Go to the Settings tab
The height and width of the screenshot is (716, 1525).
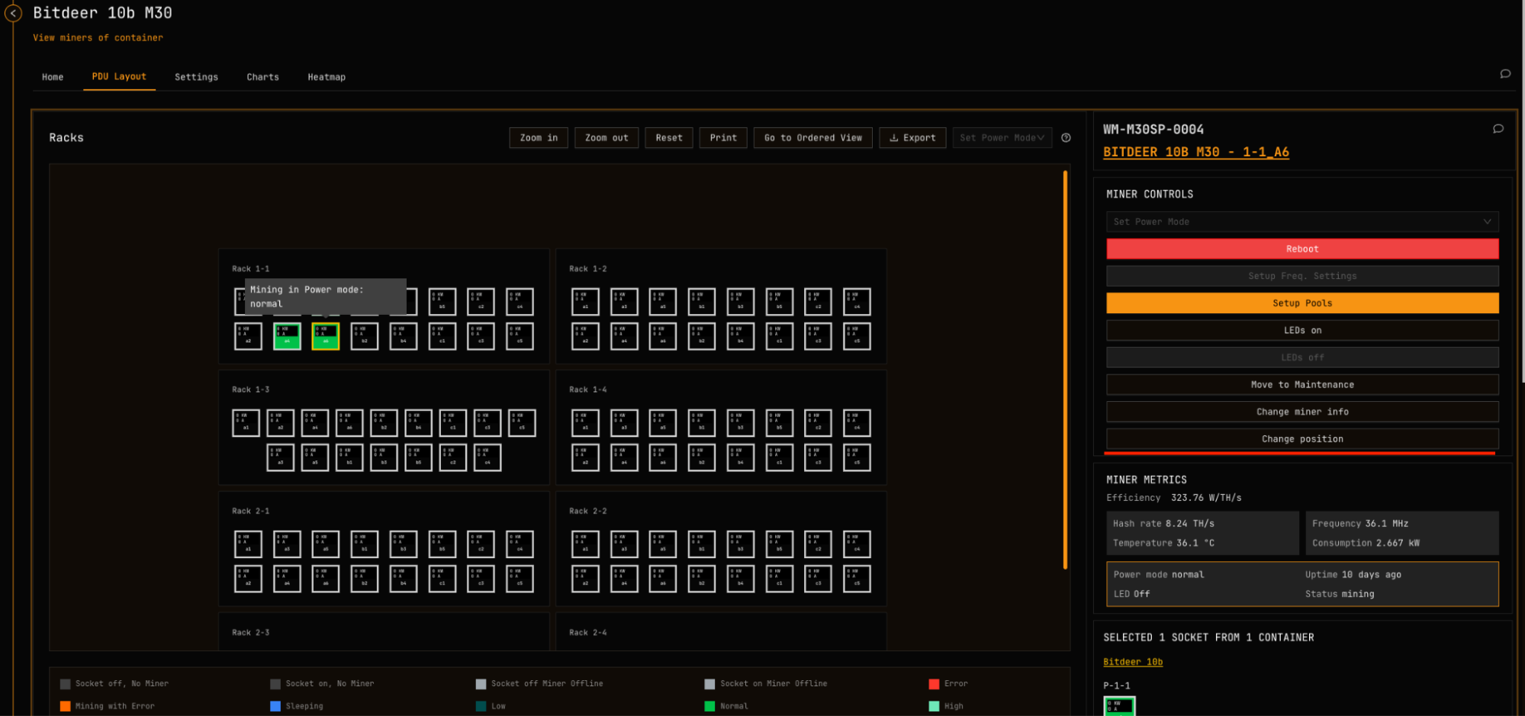coord(196,77)
